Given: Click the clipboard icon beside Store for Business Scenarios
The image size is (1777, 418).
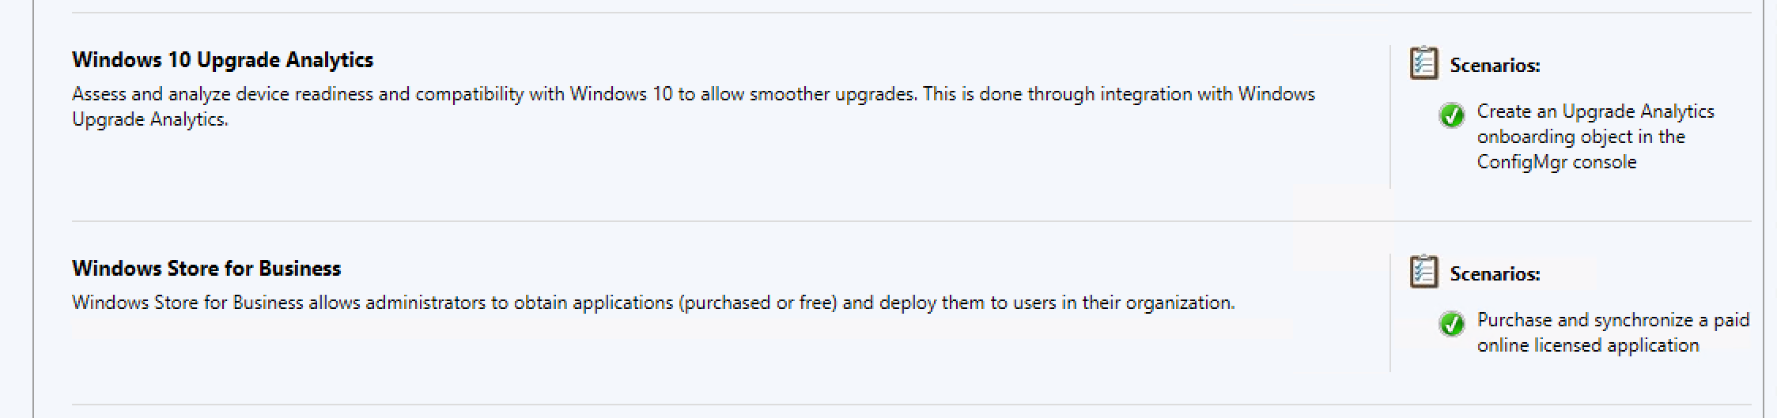Looking at the screenshot, I should [1423, 272].
